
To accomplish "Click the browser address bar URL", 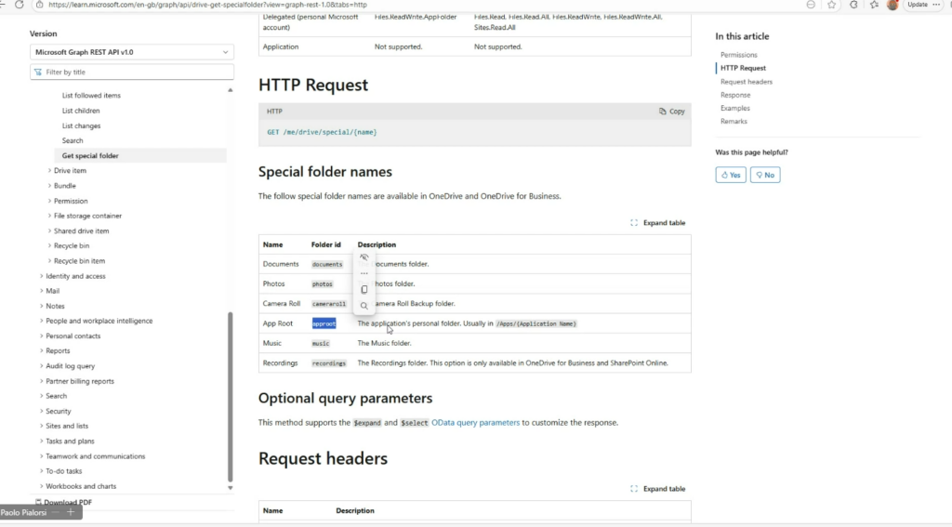I will 207,5.
